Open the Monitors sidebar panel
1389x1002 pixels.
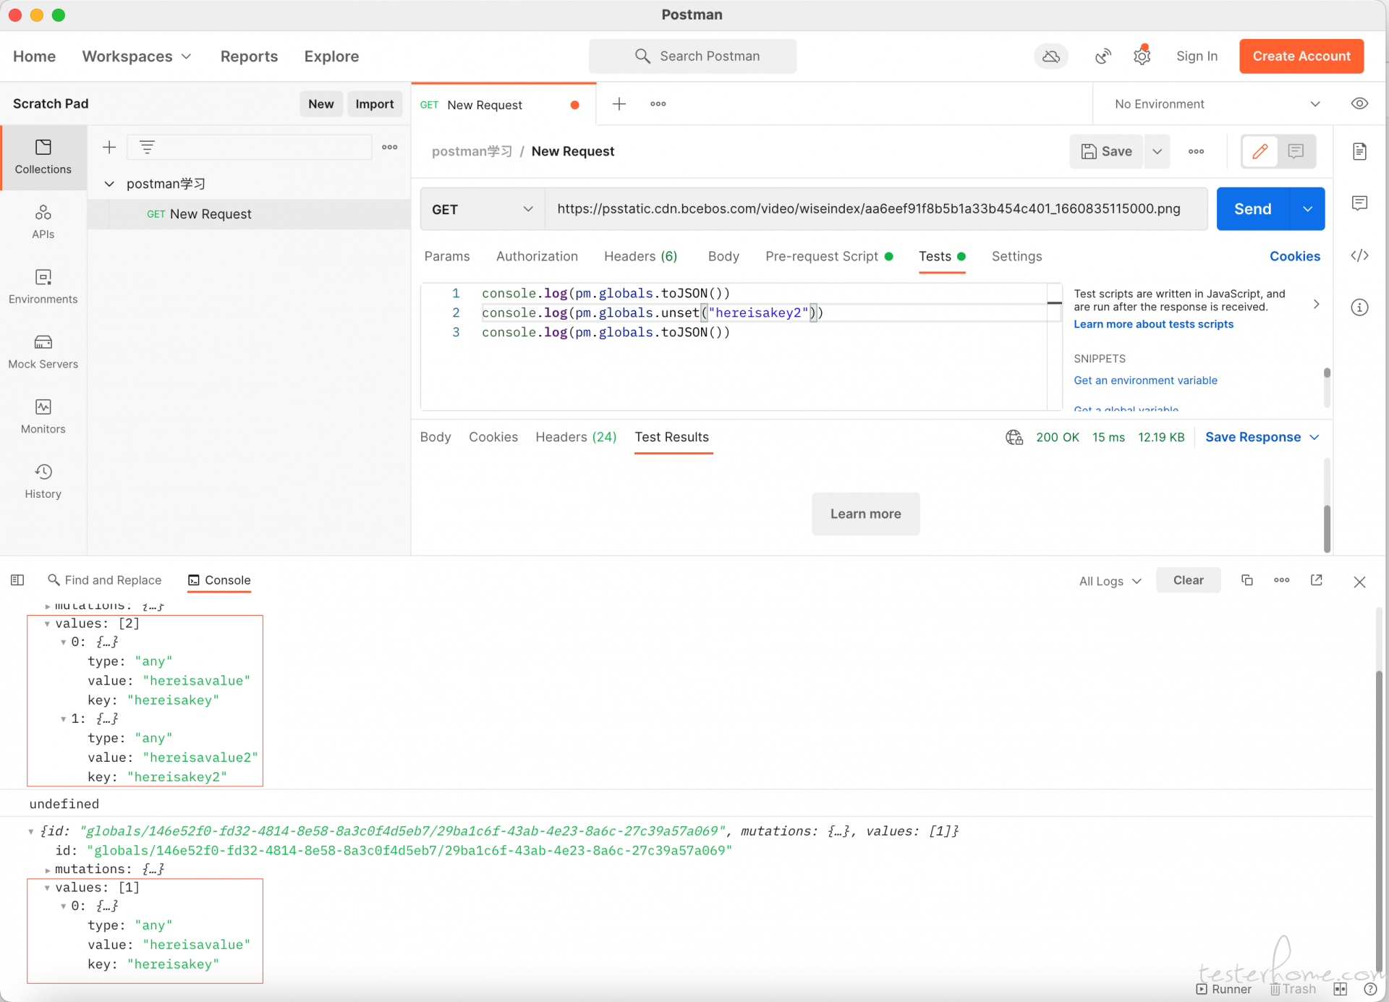click(x=43, y=417)
